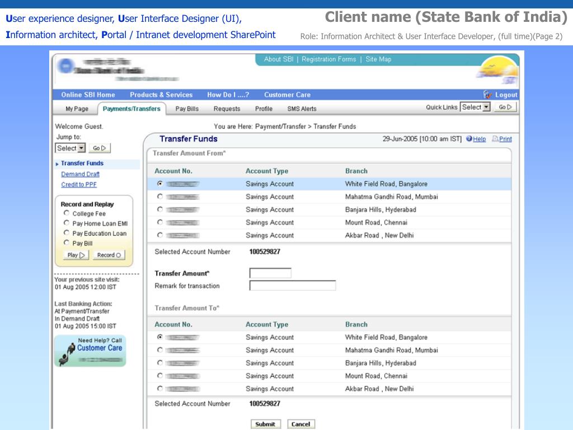Click the Record button

click(x=109, y=255)
